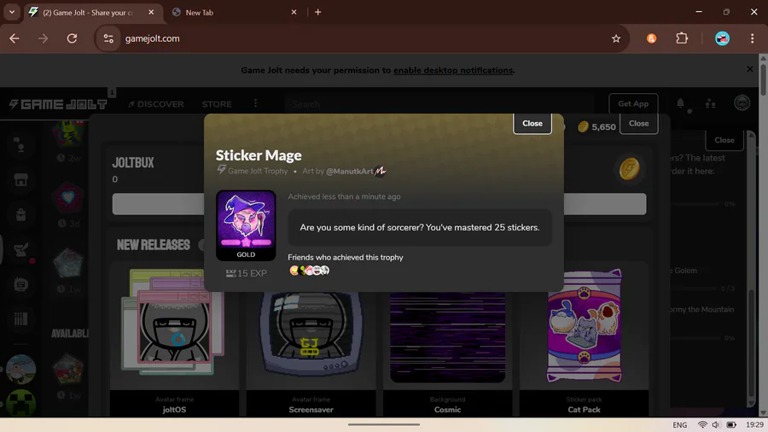Viewport: 768px width, 432px height.
Task: Close the Sticker Mage trophy dialog
Action: pyautogui.click(x=532, y=124)
